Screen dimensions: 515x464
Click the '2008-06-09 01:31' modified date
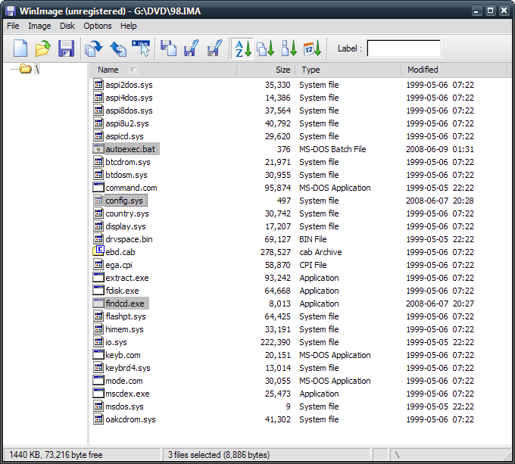tap(440, 149)
